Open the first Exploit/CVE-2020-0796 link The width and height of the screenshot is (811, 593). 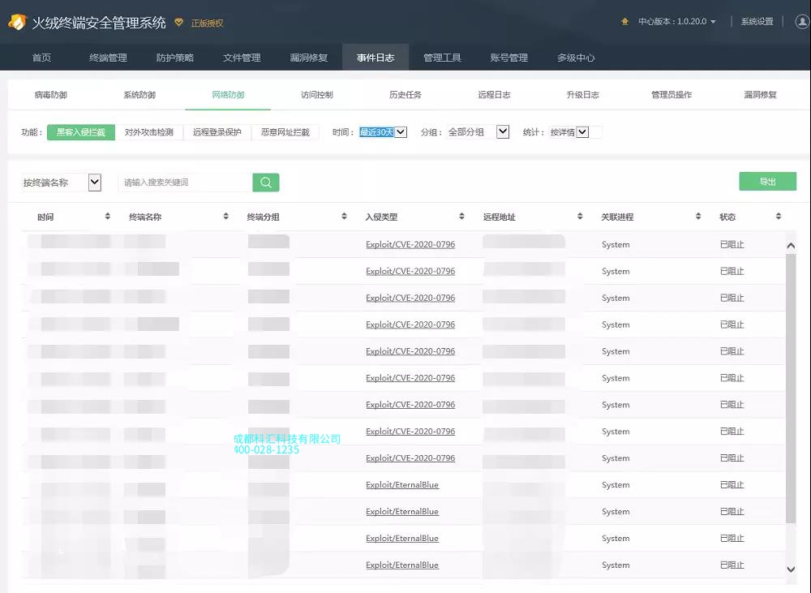pos(410,245)
